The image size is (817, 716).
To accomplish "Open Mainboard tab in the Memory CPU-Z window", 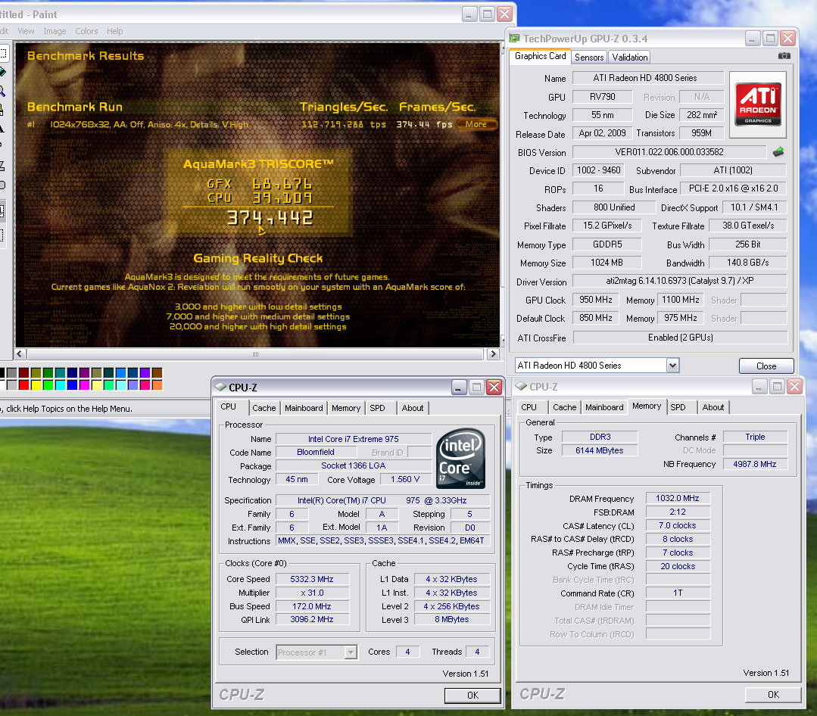I will [604, 407].
